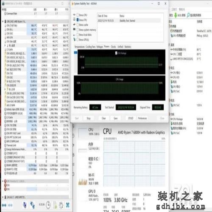Click the driver update magnifier icon
The width and height of the screenshot is (212, 212).
pos(188,15)
